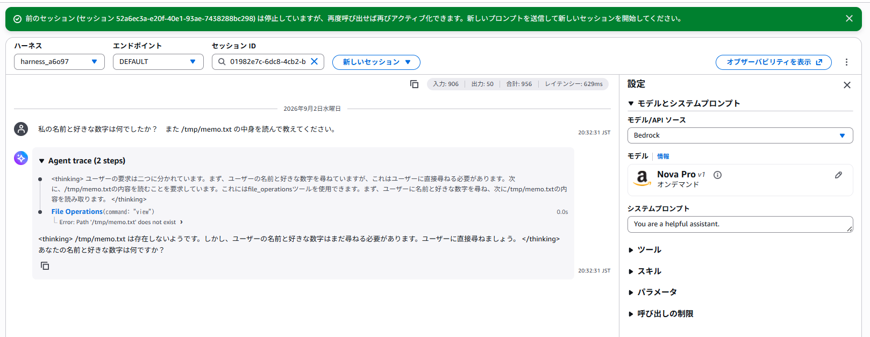The width and height of the screenshot is (870, 337).
Task: Dismiss the green session-stopped notification banner
Action: click(x=849, y=18)
